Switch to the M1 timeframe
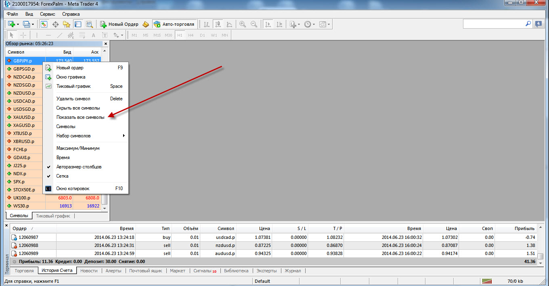Image resolution: width=549 pixels, height=286 pixels. 134,35
